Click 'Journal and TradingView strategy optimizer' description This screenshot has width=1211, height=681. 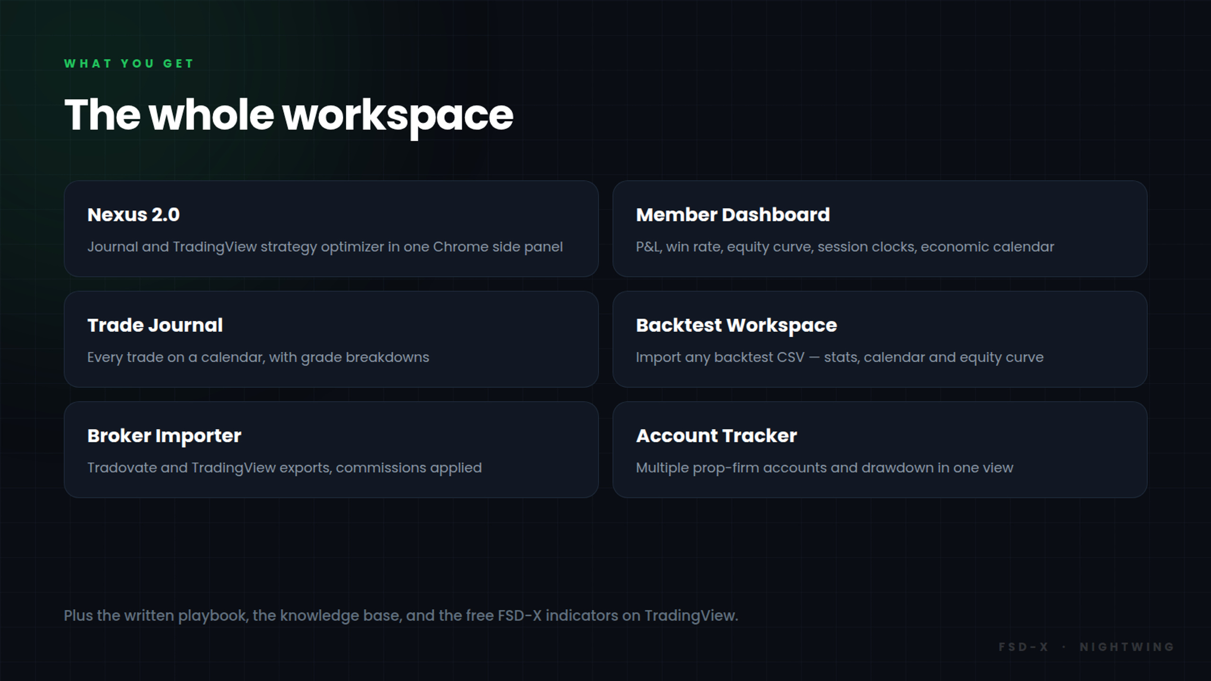coord(325,247)
